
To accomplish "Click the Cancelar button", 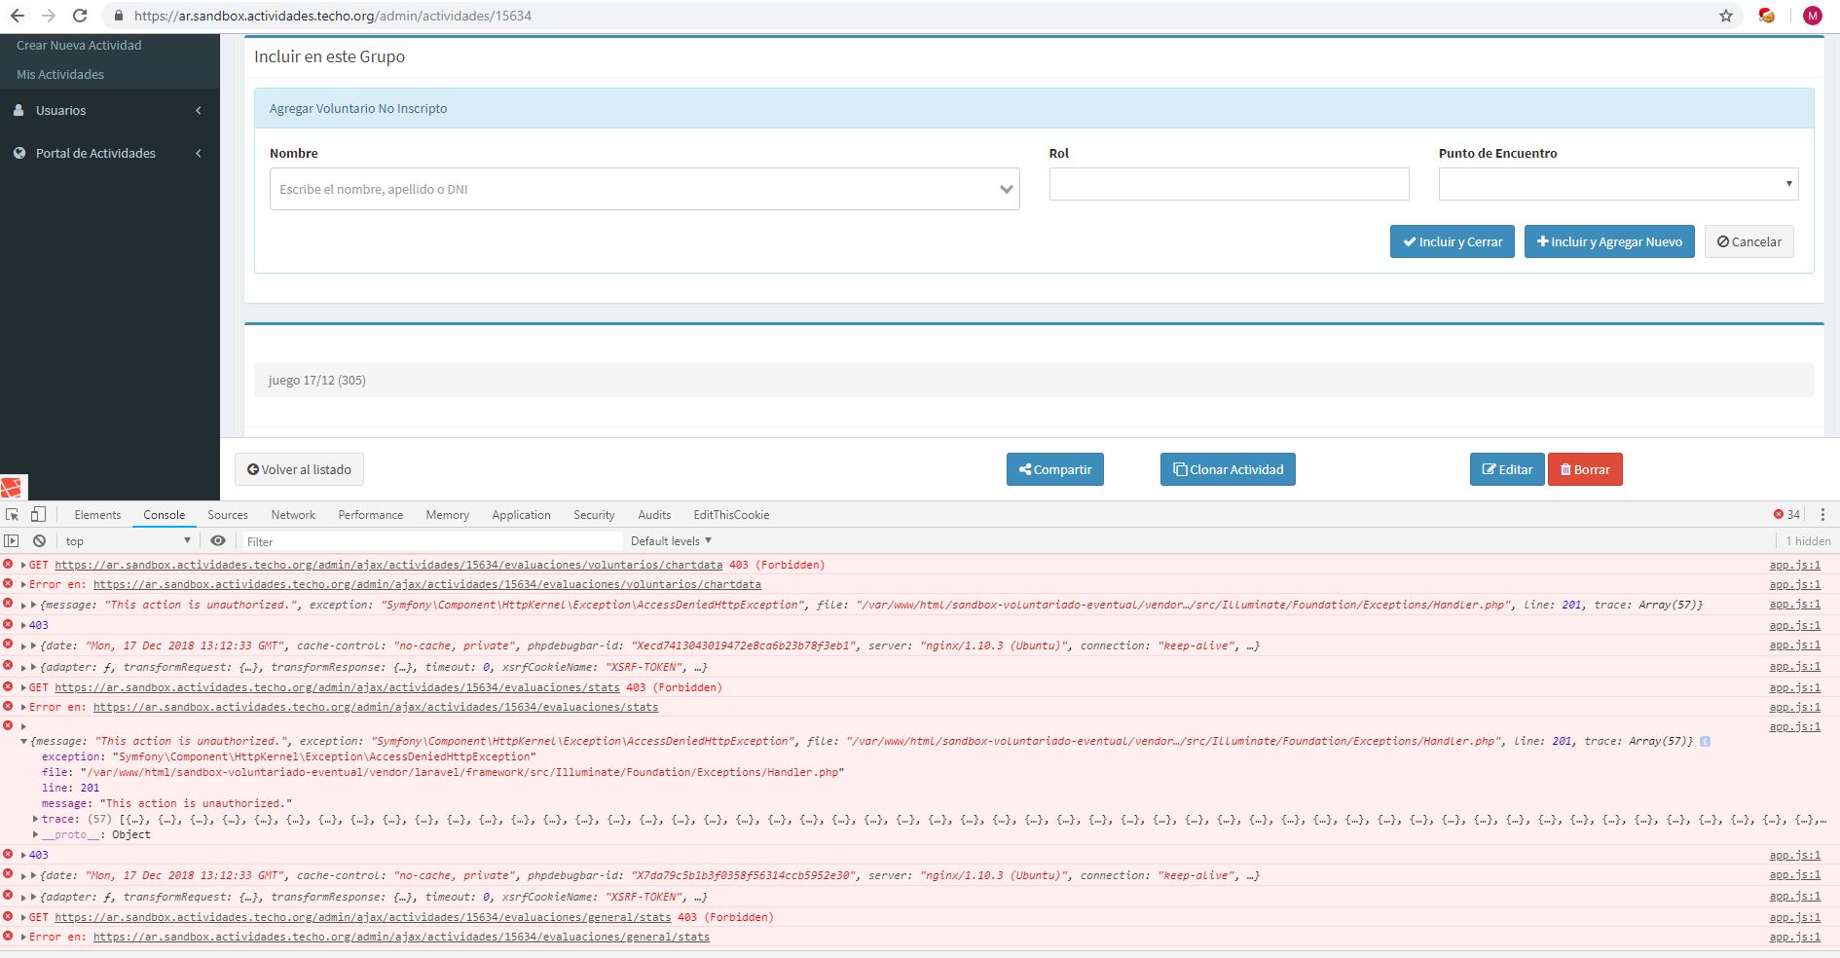I will (1748, 241).
